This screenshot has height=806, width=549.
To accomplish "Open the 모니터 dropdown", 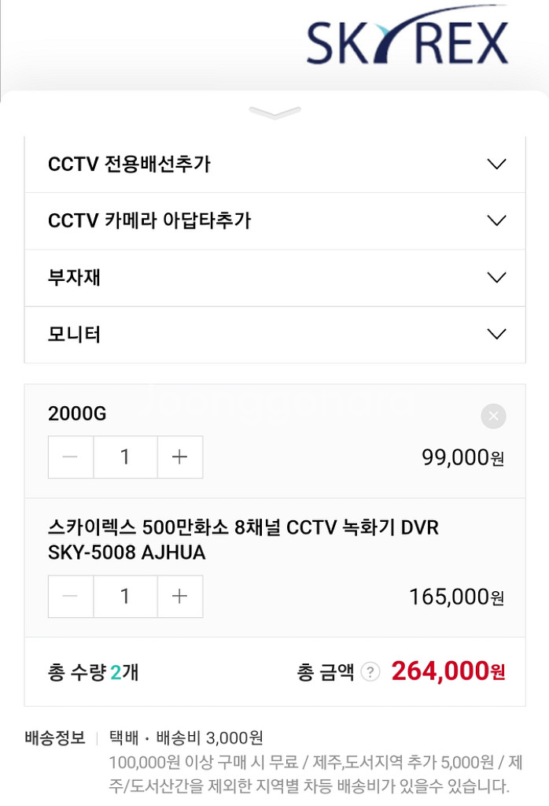I will (x=274, y=335).
